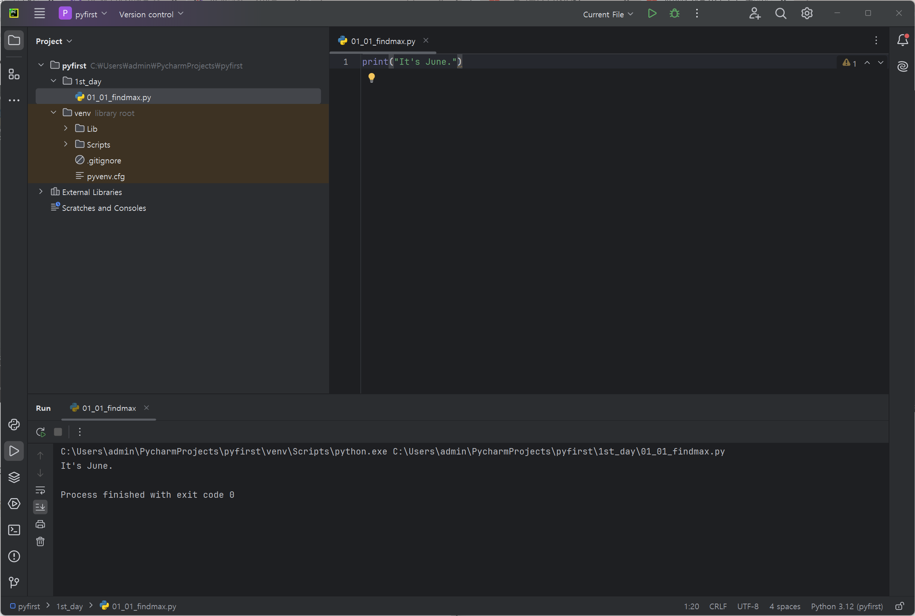This screenshot has width=915, height=616.
Task: Open the AI Assistant spiral icon
Action: click(x=903, y=66)
